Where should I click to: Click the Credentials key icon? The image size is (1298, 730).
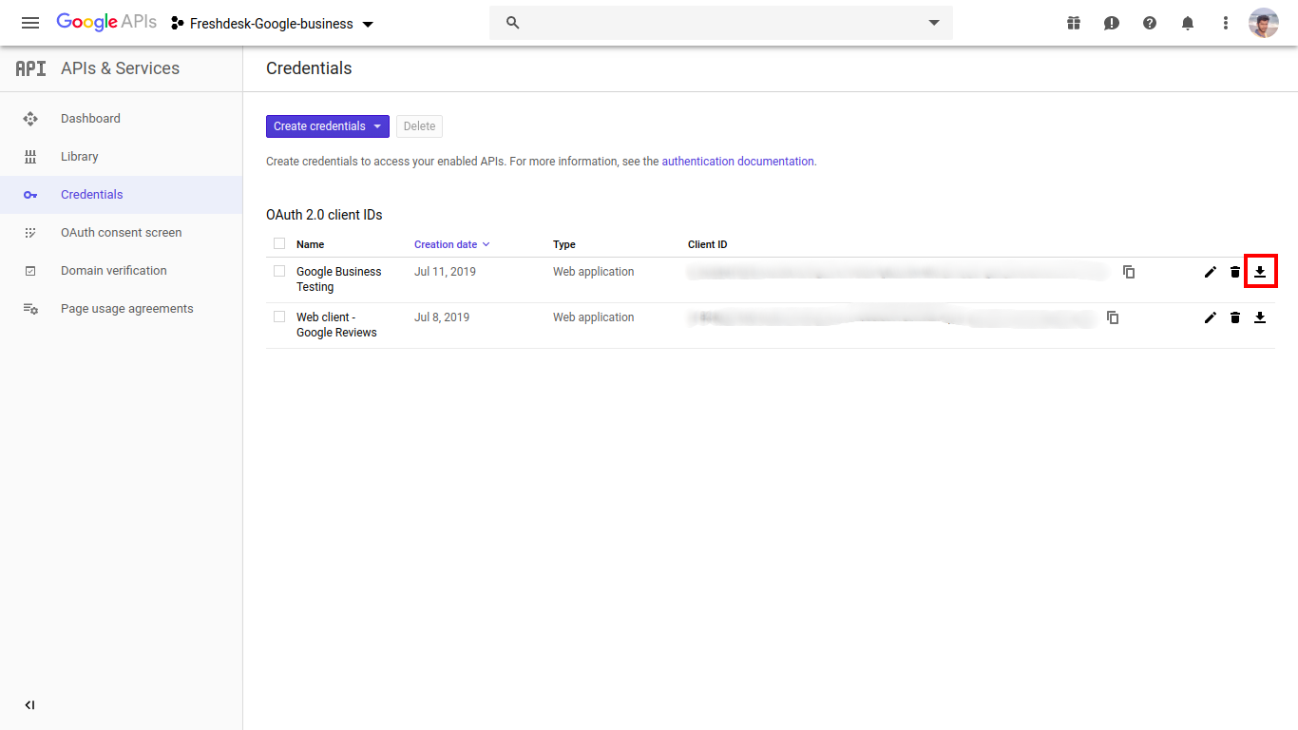(x=30, y=195)
